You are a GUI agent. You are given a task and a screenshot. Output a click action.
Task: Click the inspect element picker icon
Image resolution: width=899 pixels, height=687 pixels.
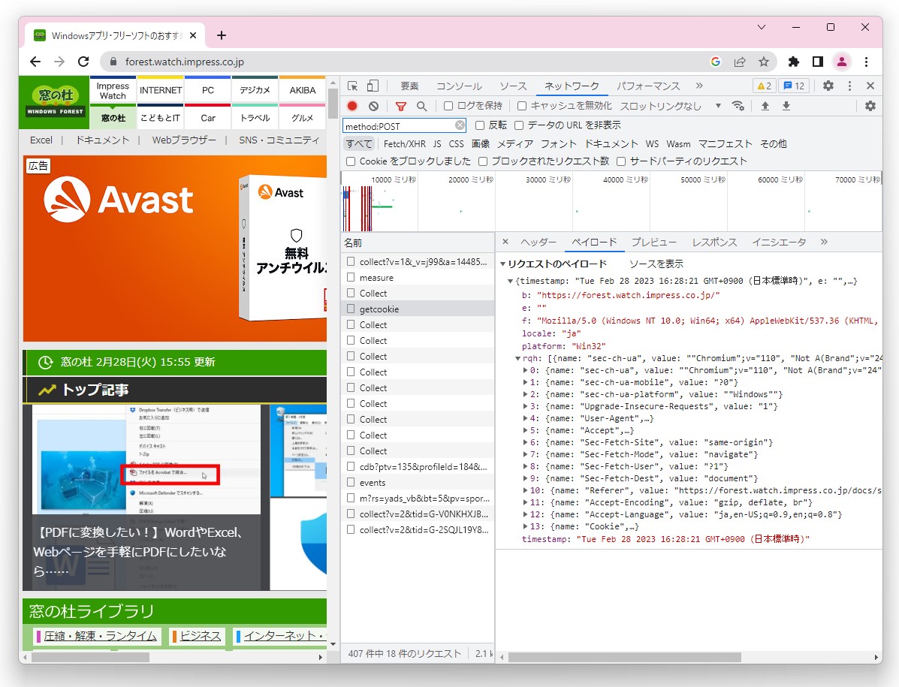tap(352, 86)
